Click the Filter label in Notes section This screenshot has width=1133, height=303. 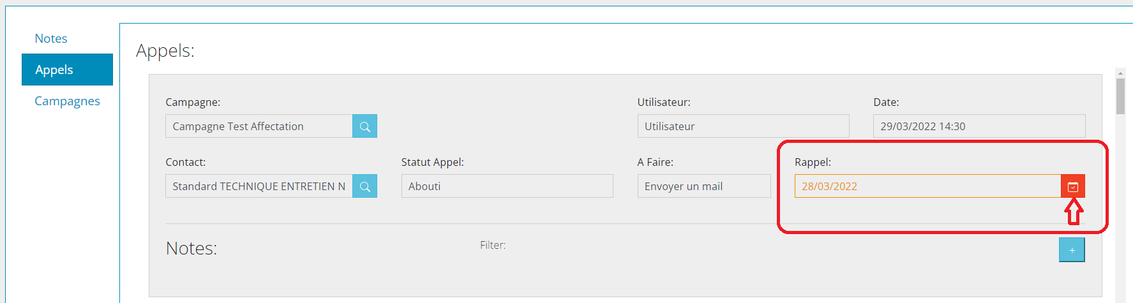pos(493,245)
